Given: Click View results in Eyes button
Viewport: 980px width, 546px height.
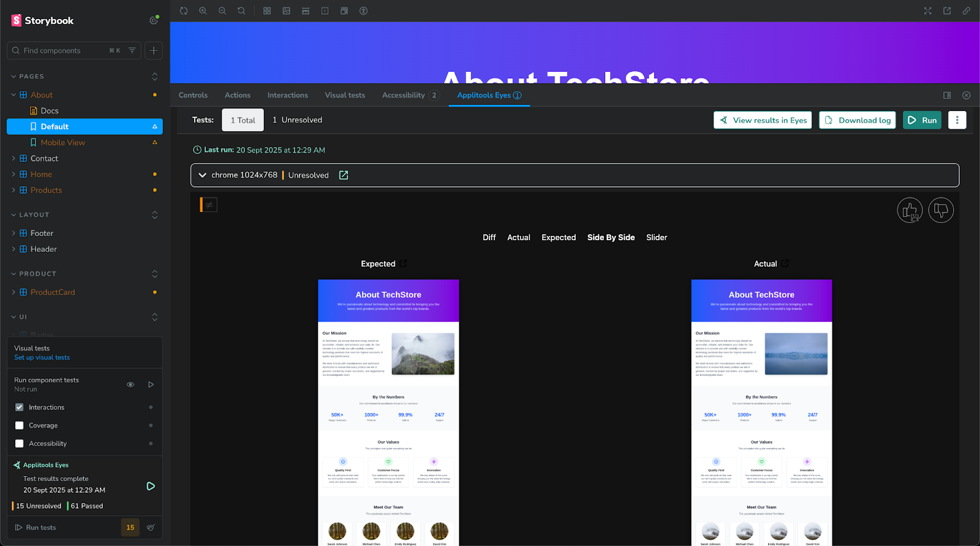Looking at the screenshot, I should coord(763,120).
